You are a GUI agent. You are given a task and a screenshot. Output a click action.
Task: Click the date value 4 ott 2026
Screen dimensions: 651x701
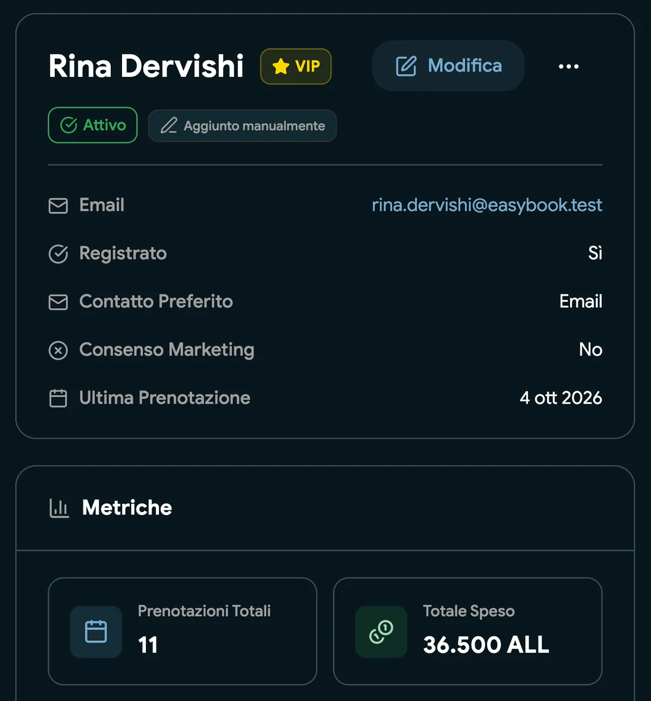click(561, 398)
